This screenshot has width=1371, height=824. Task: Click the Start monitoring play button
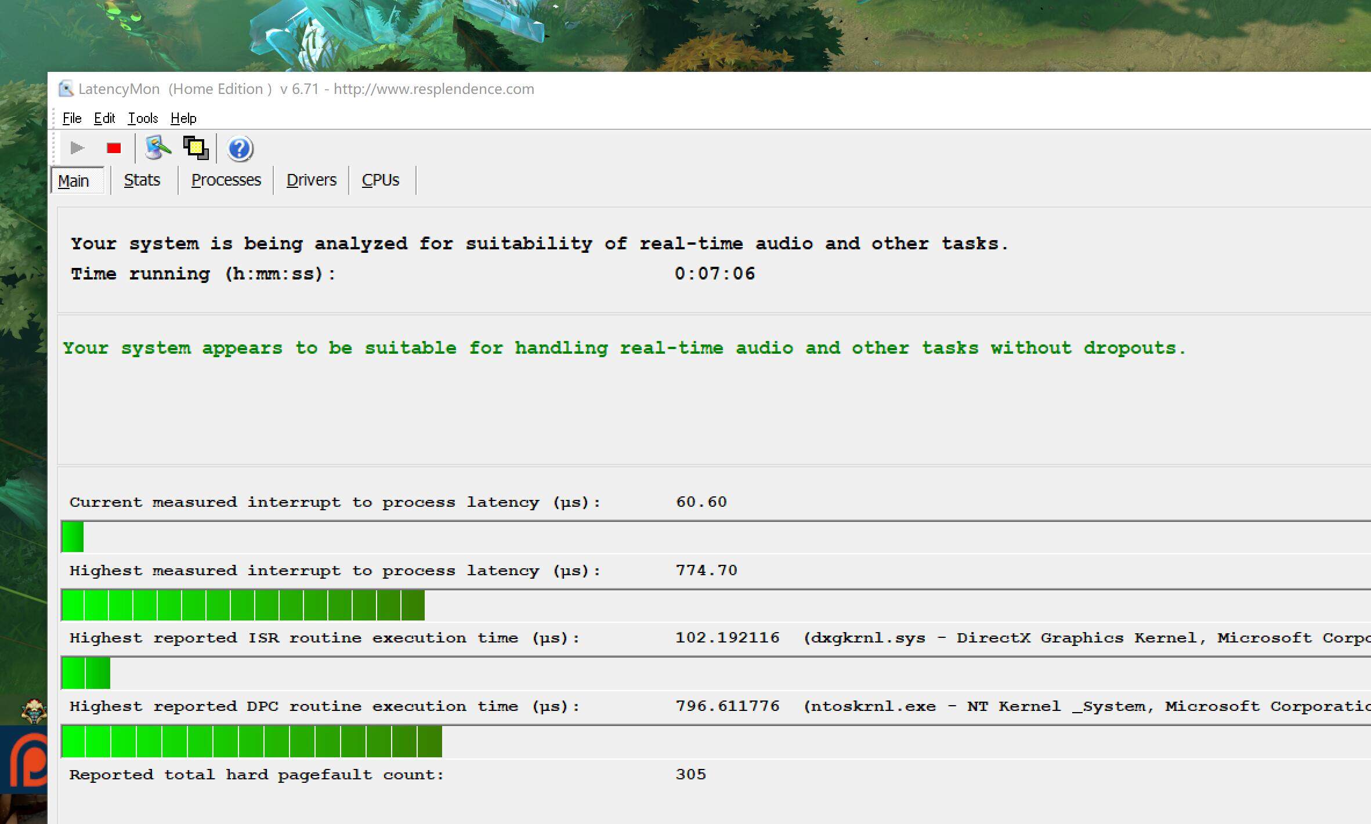pyautogui.click(x=77, y=148)
